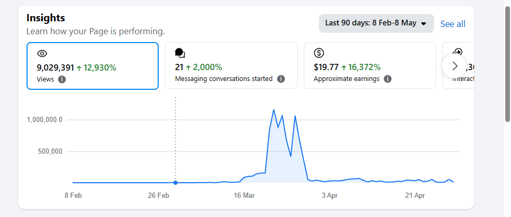Select the Approximate earnings card
The height and width of the screenshot is (217, 511).
click(x=370, y=65)
